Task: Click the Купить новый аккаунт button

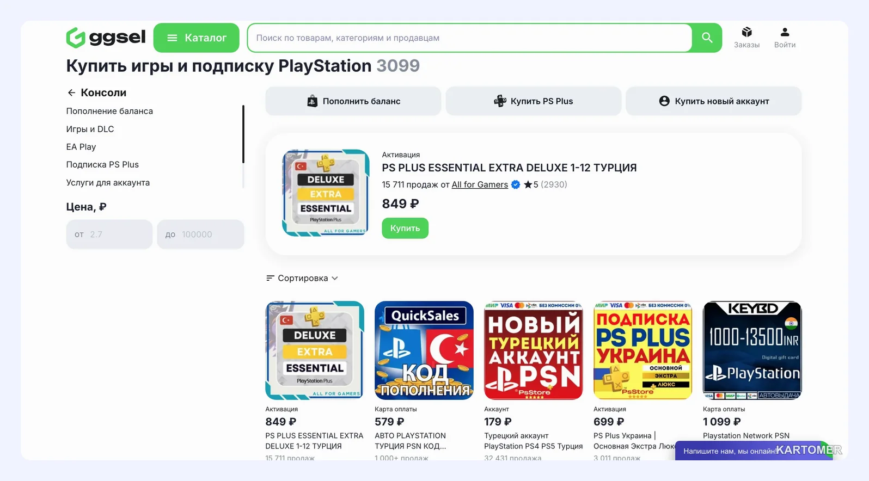Action: 713,101
